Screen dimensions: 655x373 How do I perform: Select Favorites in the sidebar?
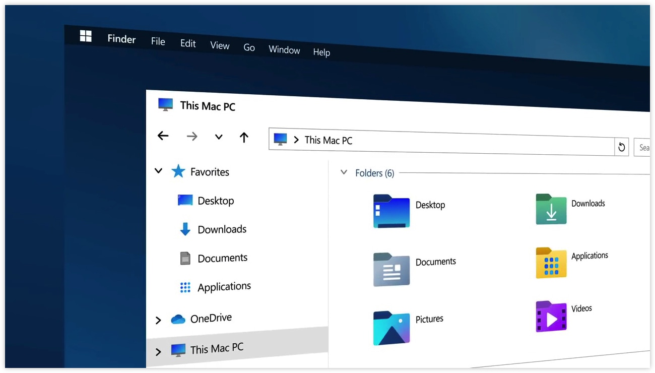[x=210, y=172]
